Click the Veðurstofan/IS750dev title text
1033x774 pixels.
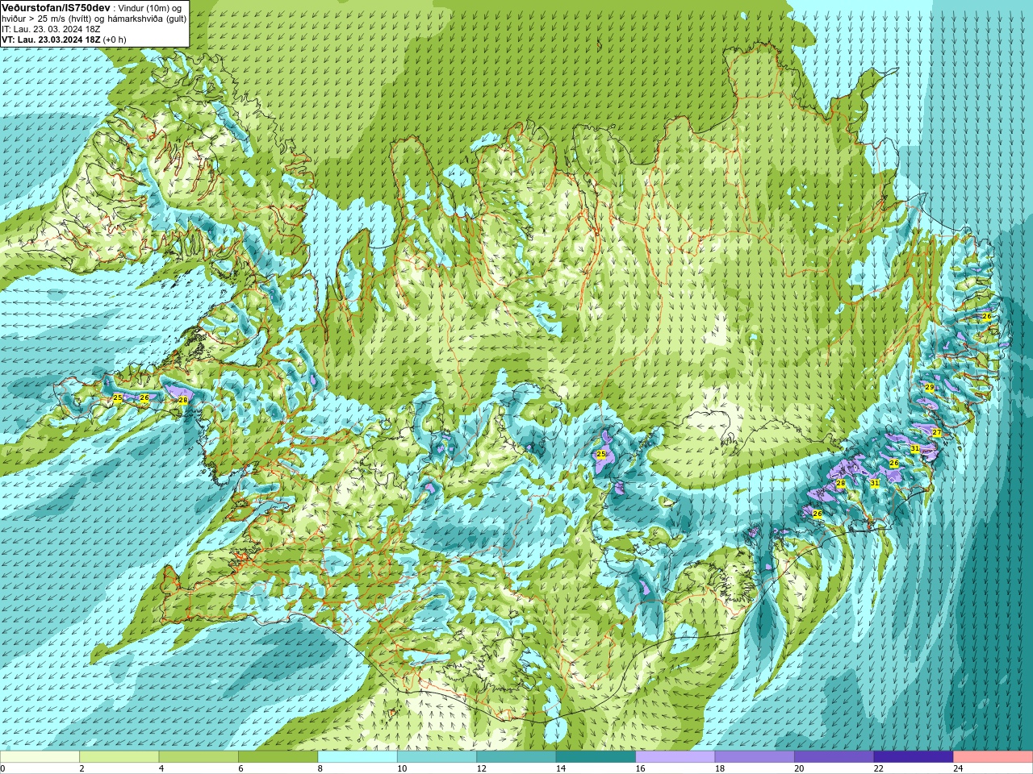coord(56,6)
